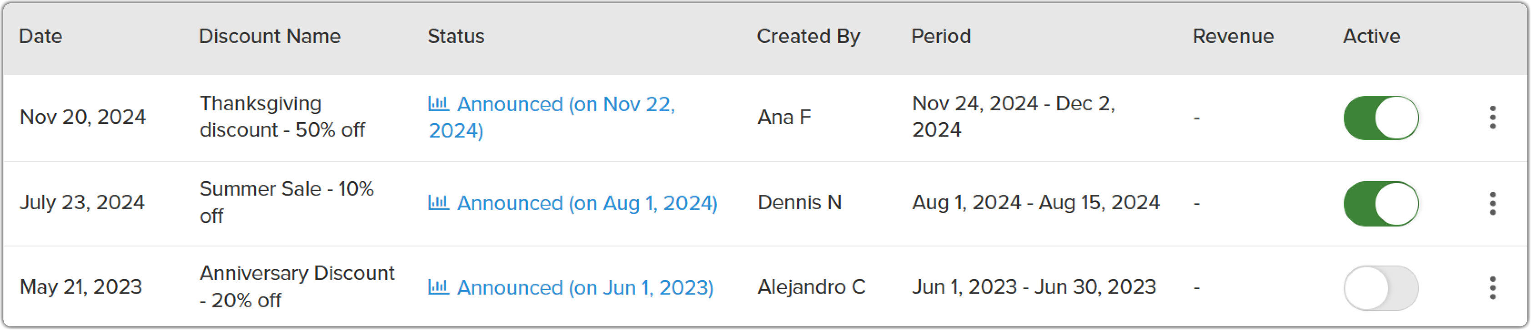Viewport: 1531px width, 330px height.
Task: Sort by Discount Name column header
Action: (269, 36)
